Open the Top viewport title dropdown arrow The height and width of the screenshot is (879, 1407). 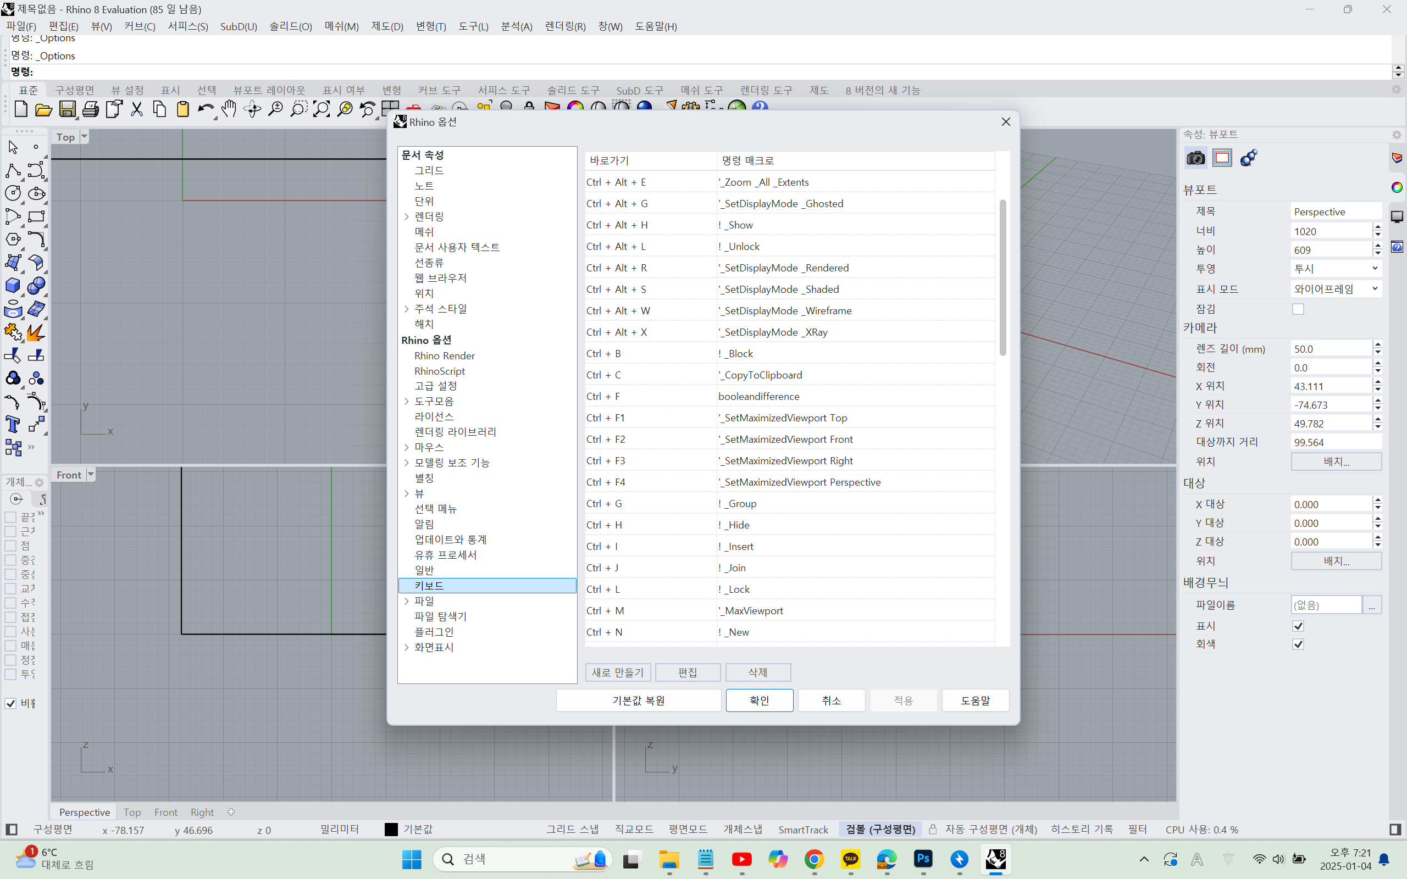pos(84,137)
